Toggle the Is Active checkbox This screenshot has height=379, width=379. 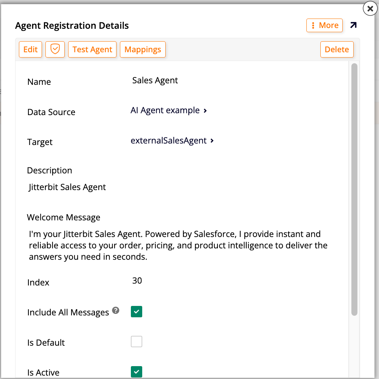click(137, 372)
